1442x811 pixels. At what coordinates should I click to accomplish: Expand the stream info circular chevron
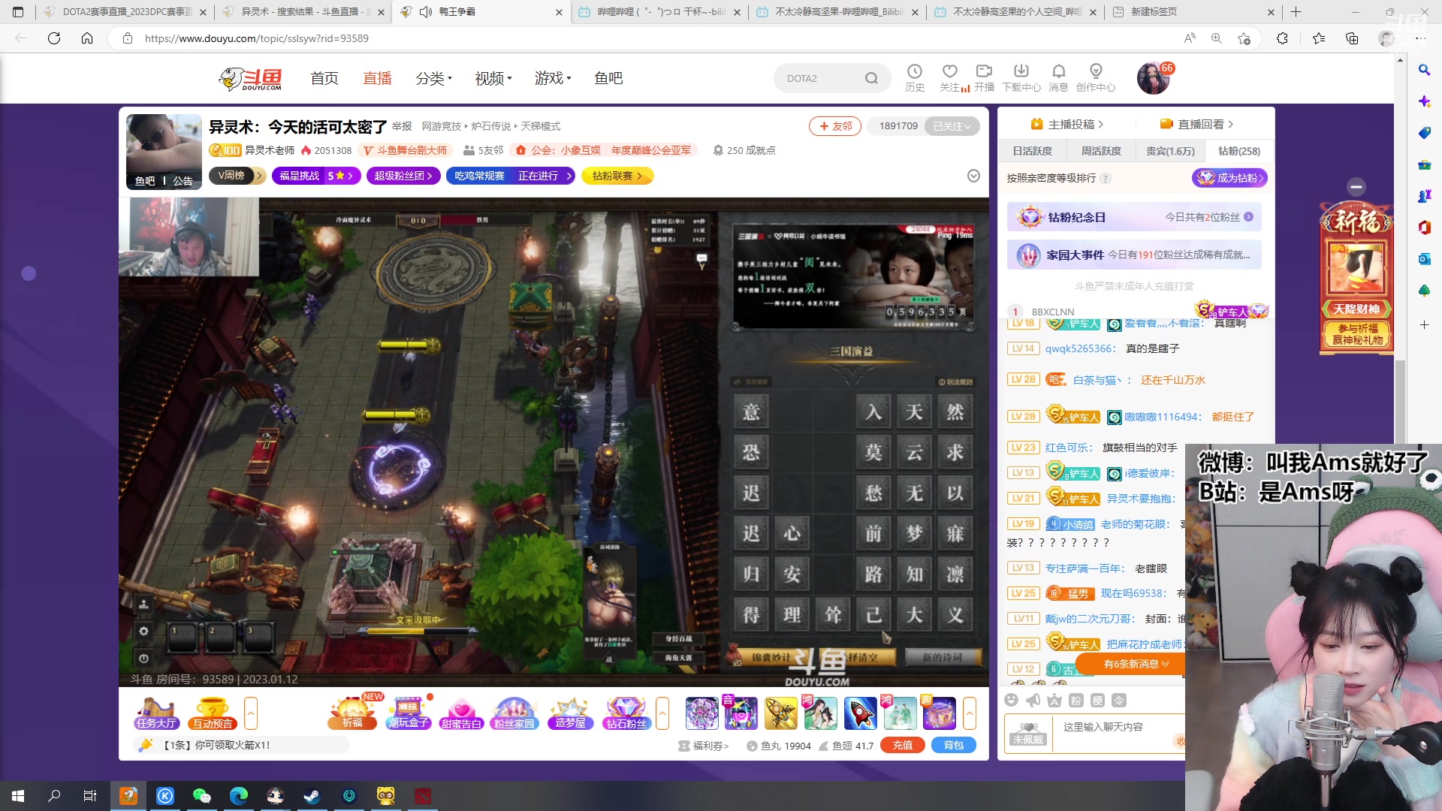(973, 176)
